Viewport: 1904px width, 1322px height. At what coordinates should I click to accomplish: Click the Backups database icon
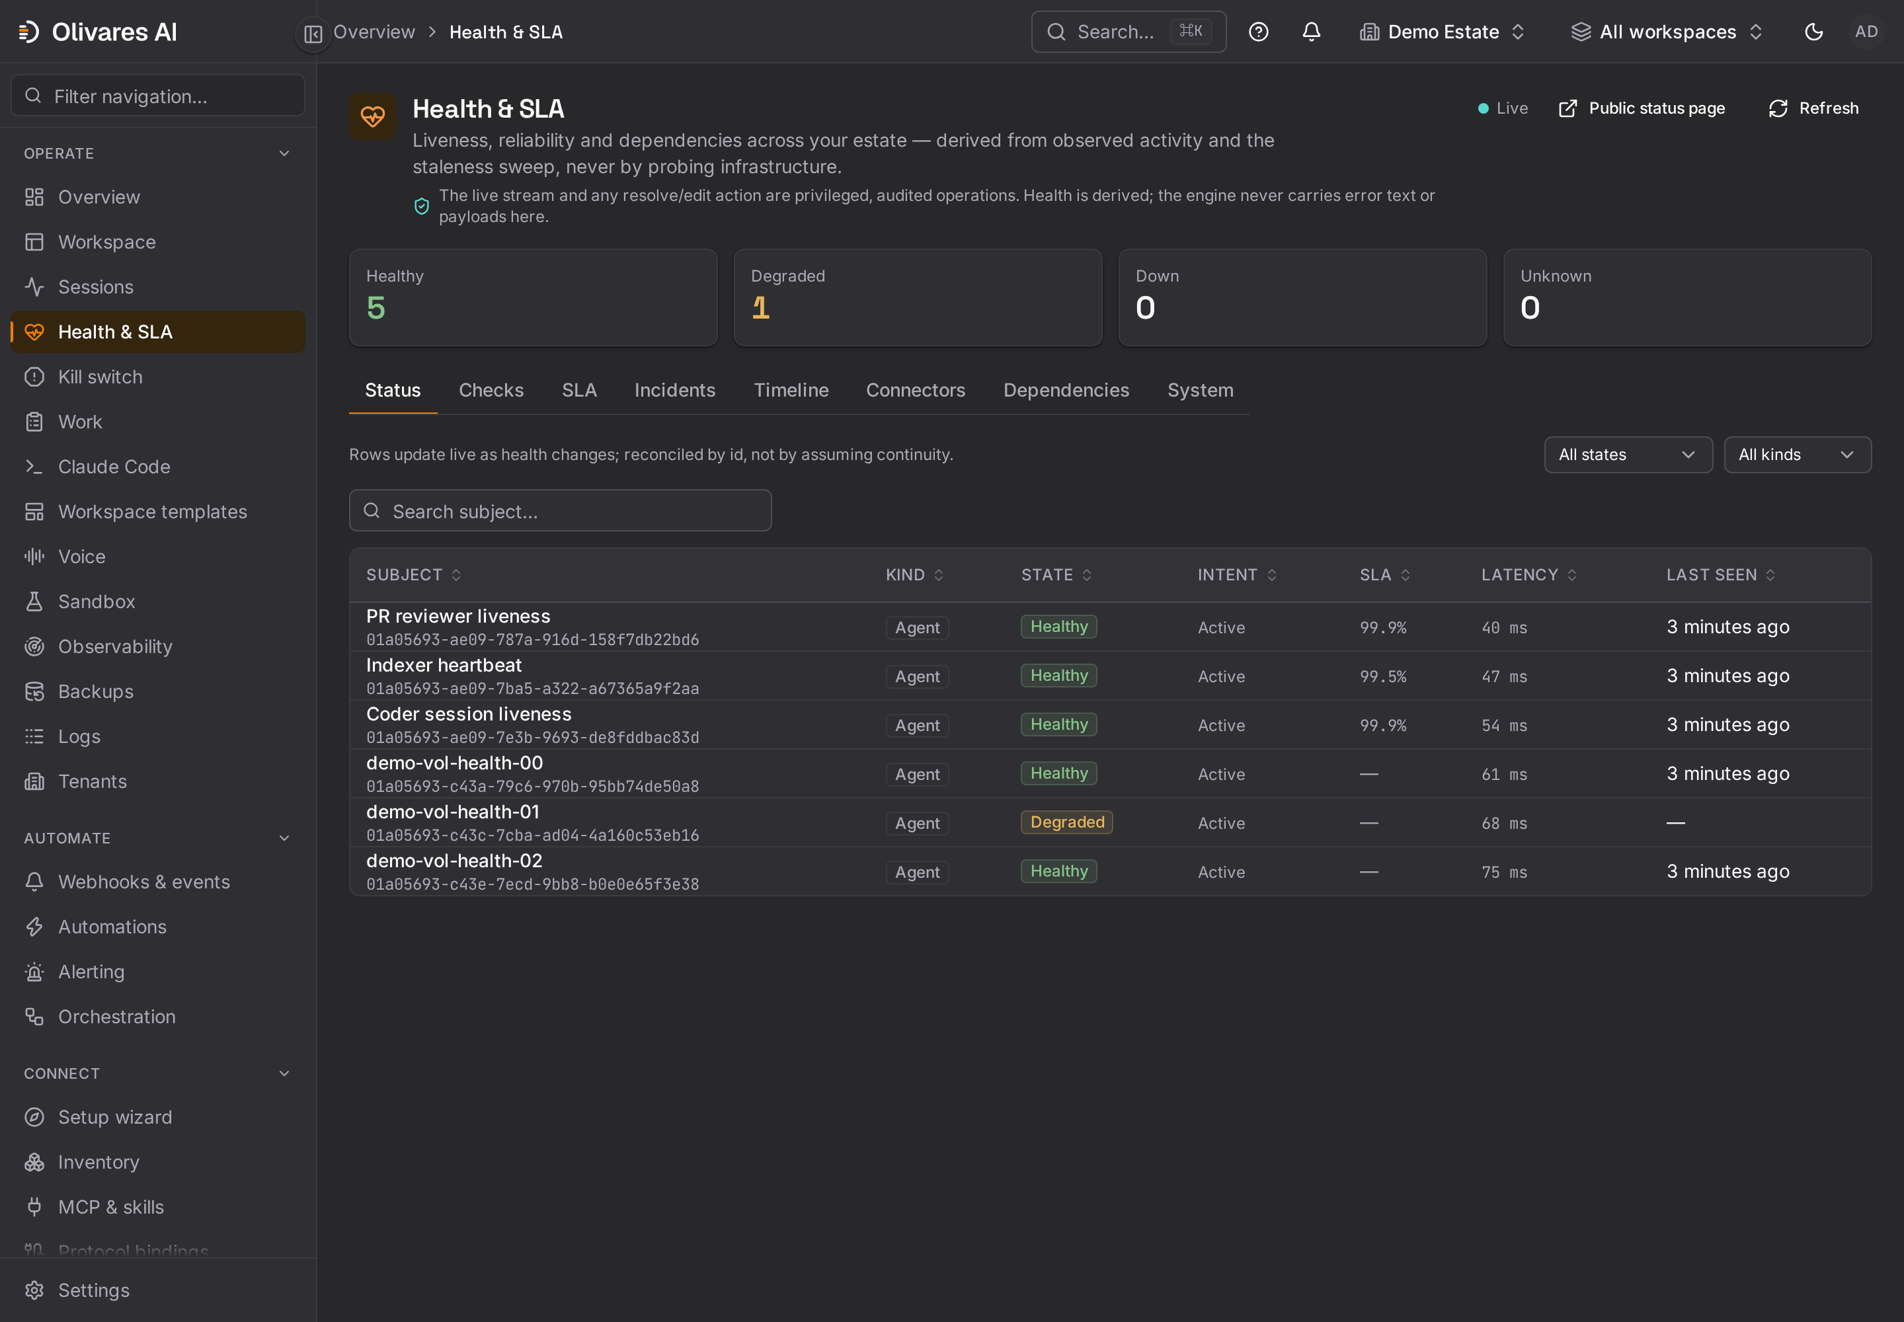click(34, 691)
